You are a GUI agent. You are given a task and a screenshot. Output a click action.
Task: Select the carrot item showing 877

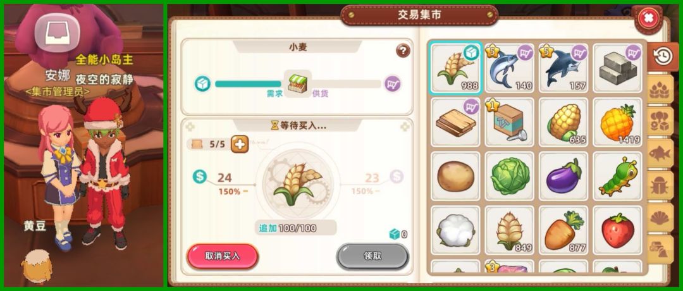coord(563,230)
